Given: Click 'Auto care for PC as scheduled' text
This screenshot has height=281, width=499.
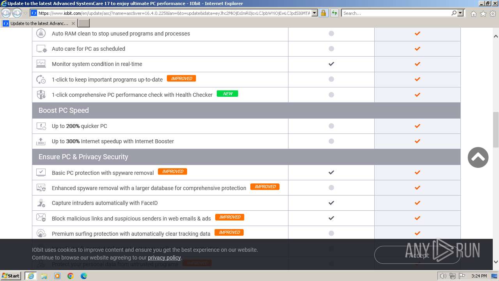Looking at the screenshot, I should pyautogui.click(x=88, y=49).
